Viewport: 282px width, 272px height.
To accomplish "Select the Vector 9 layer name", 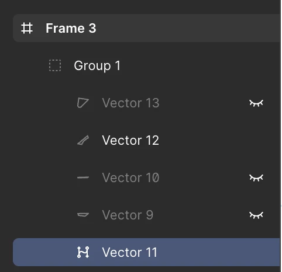I will click(128, 215).
